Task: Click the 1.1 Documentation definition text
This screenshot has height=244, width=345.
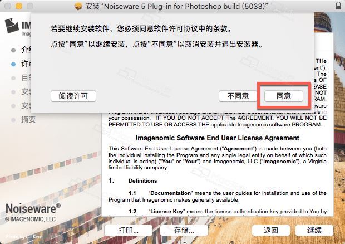Action: (218, 197)
